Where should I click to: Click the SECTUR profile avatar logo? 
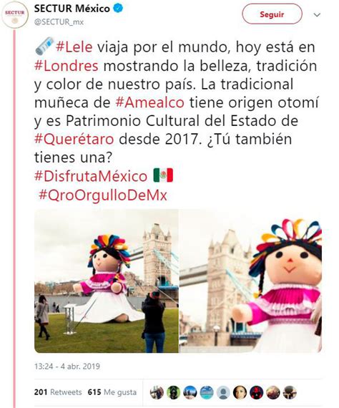(x=14, y=14)
